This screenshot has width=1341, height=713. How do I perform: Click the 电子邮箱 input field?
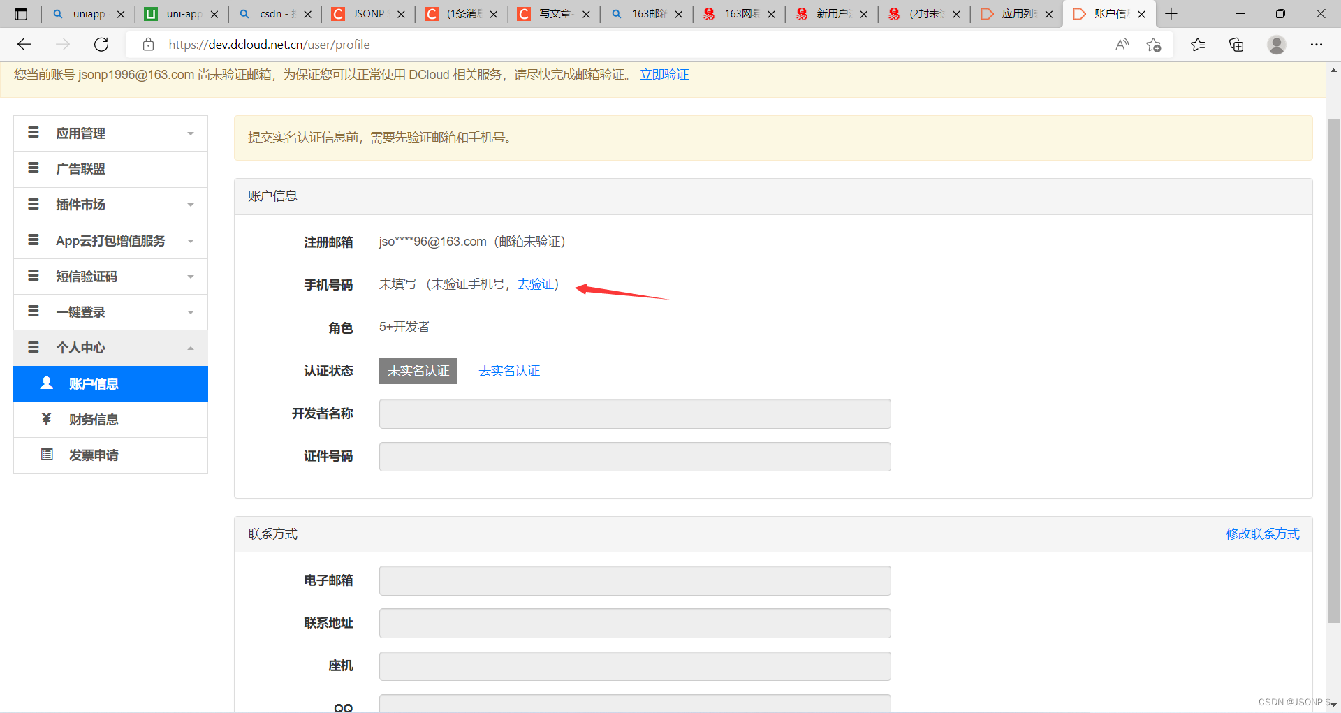635,581
